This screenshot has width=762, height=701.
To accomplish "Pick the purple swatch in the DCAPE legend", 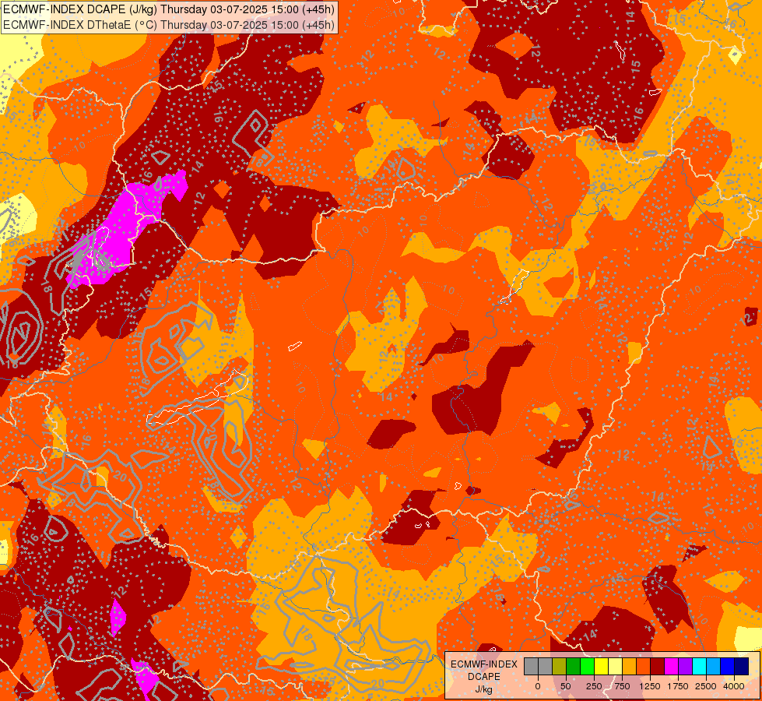I will tap(685, 666).
